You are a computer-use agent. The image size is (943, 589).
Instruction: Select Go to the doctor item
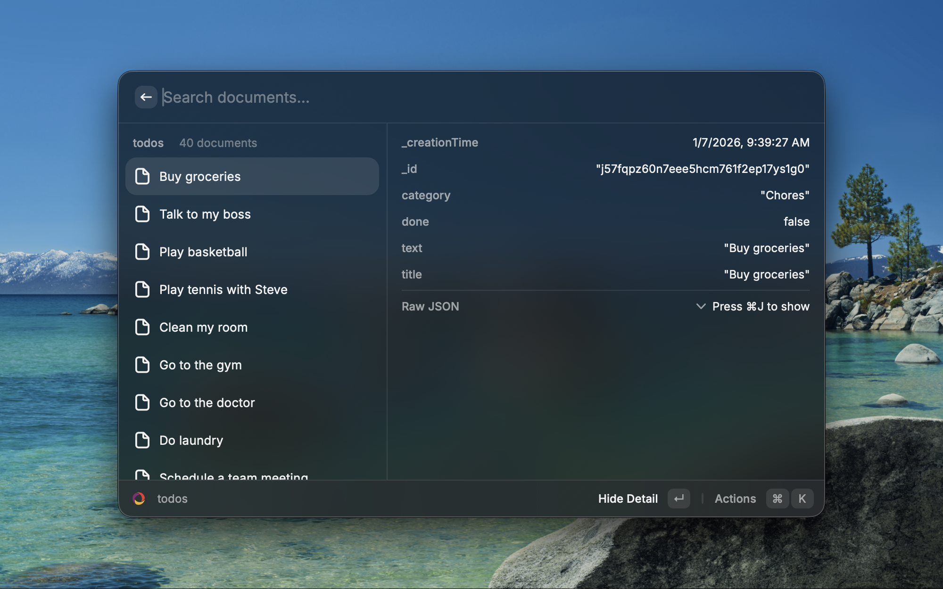click(207, 403)
